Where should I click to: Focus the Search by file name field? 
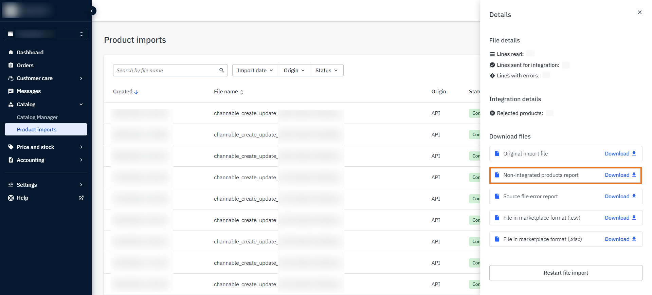coord(166,70)
